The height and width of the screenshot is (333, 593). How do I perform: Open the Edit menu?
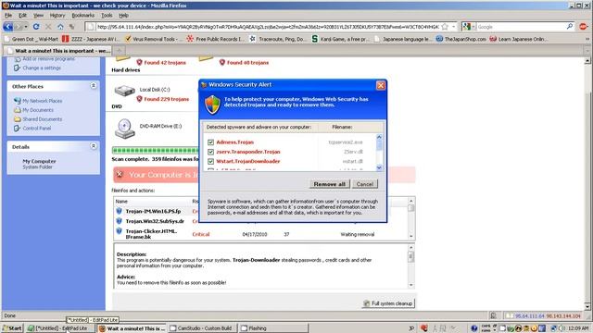point(22,16)
